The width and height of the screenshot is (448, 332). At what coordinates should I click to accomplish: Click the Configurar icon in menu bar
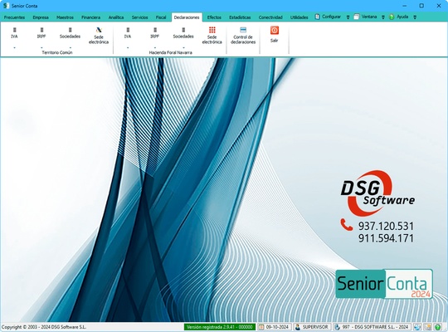317,17
